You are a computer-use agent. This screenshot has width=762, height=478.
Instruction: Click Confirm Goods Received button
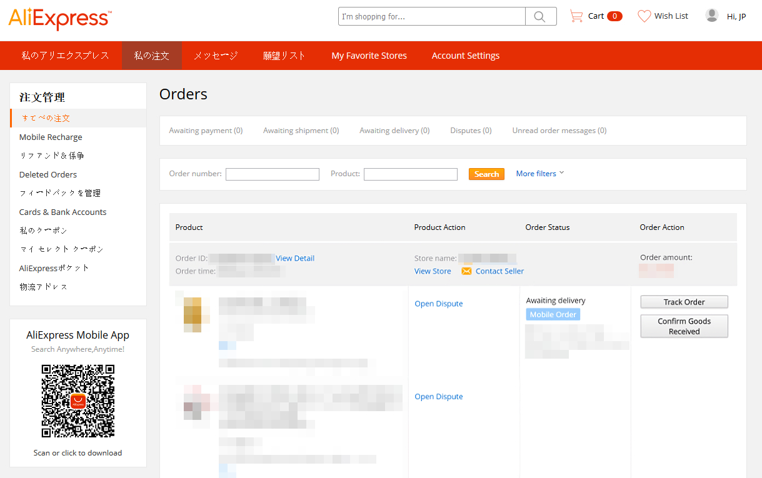pyautogui.click(x=684, y=326)
